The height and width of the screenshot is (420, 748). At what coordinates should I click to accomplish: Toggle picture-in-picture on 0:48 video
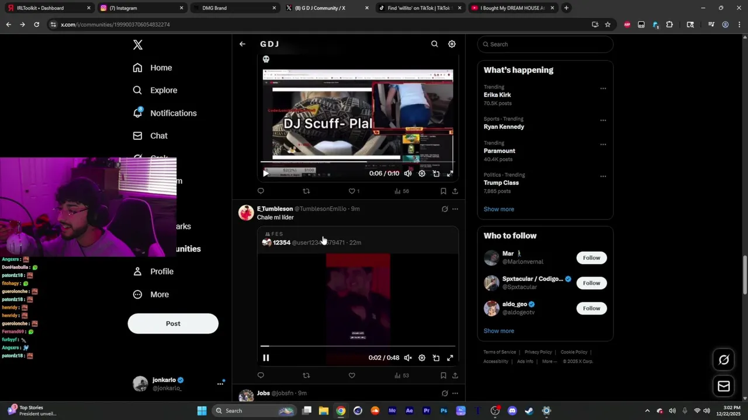click(x=436, y=358)
